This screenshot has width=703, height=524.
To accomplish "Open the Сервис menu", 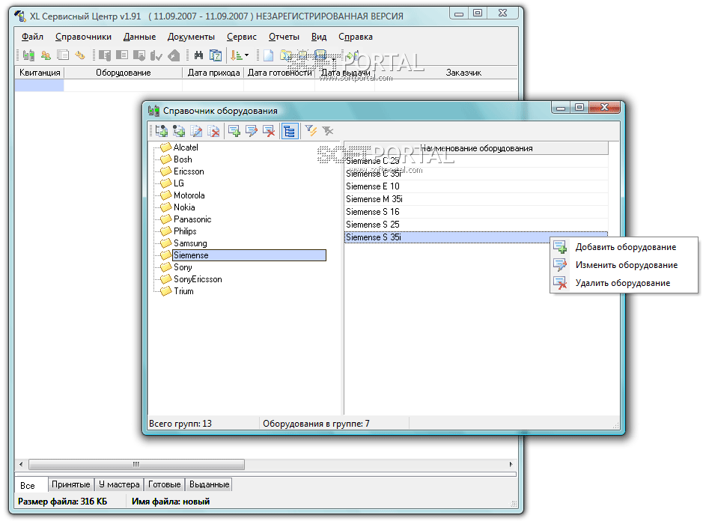I will tap(242, 37).
